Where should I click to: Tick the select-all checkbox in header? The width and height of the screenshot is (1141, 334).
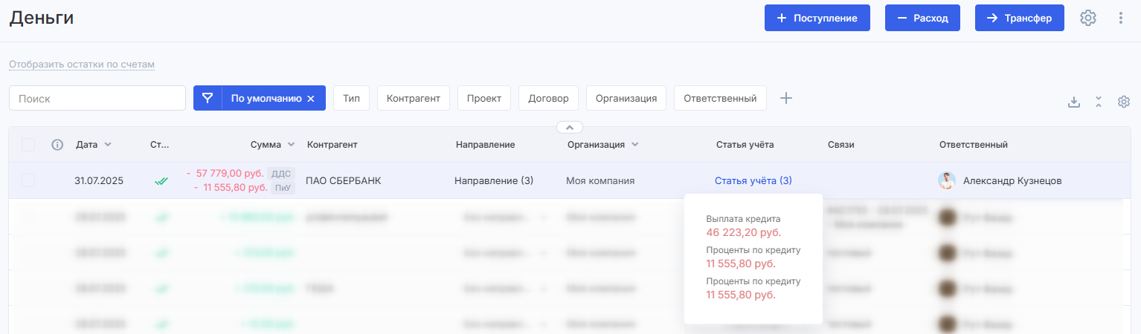pyautogui.click(x=28, y=145)
